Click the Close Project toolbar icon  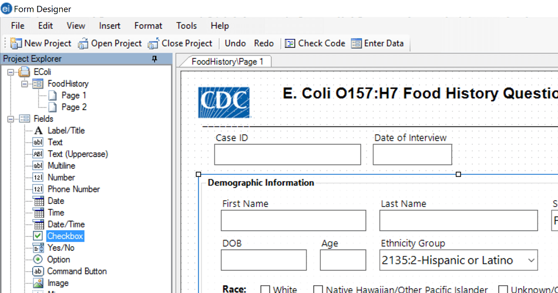[153, 43]
